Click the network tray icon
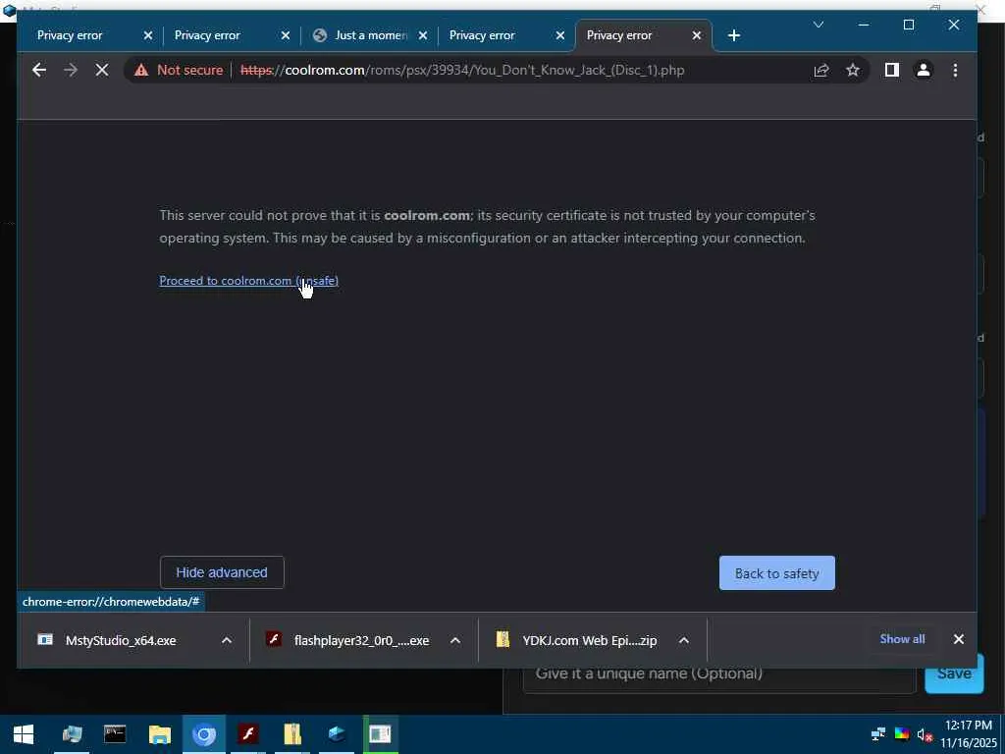1005x754 pixels. coord(878,734)
